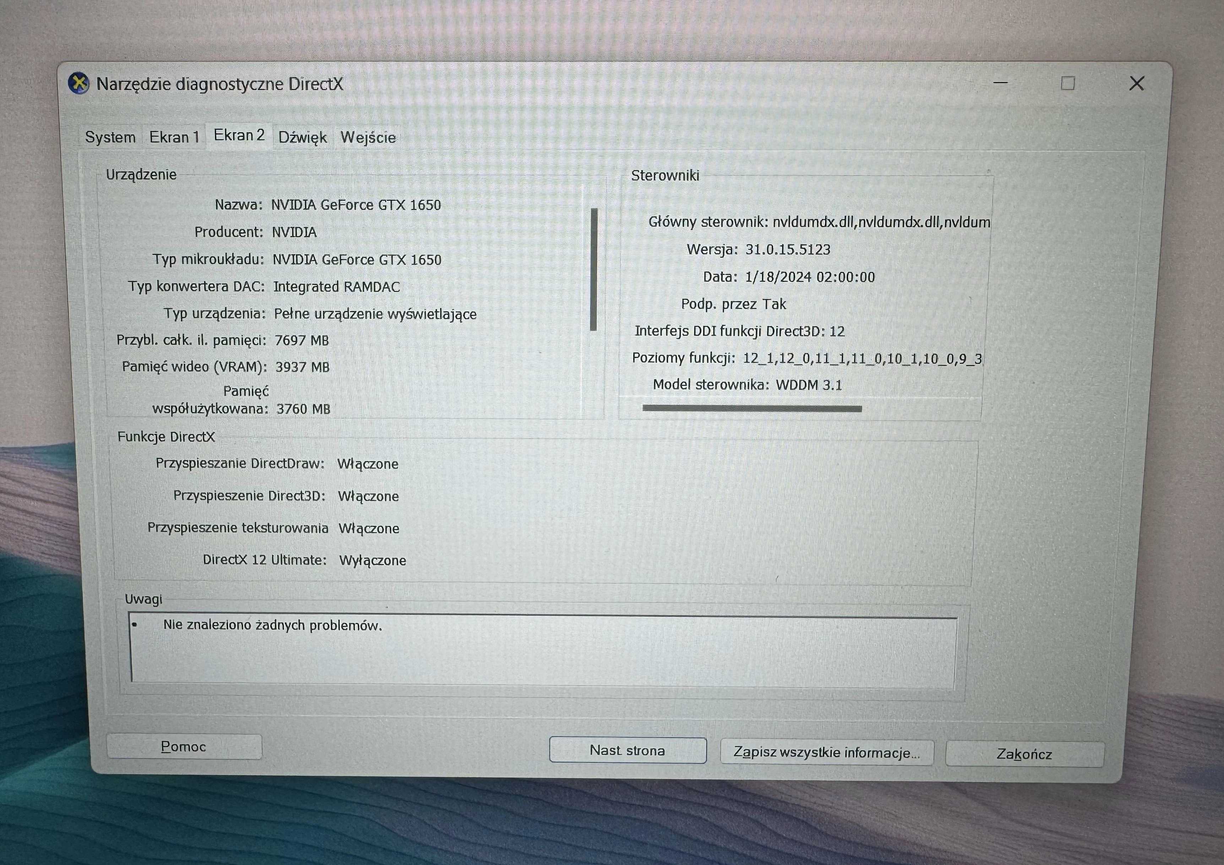Select the Dźwięk tab
The image size is (1224, 865).
(302, 137)
